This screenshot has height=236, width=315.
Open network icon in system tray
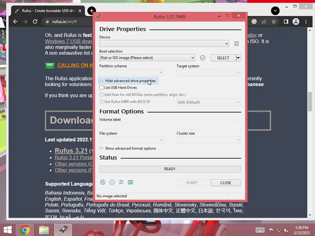point(279,230)
